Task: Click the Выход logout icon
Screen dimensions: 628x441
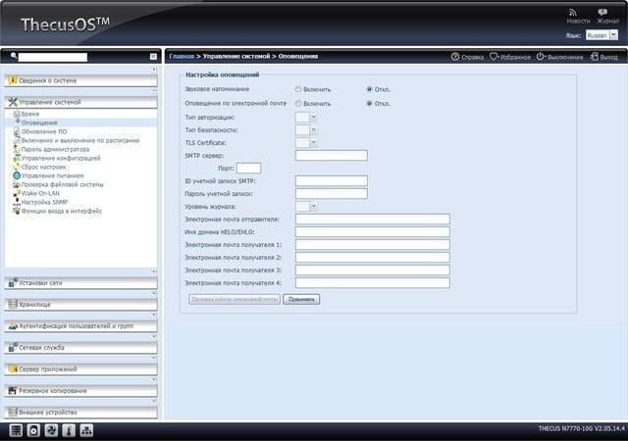Action: tap(595, 57)
